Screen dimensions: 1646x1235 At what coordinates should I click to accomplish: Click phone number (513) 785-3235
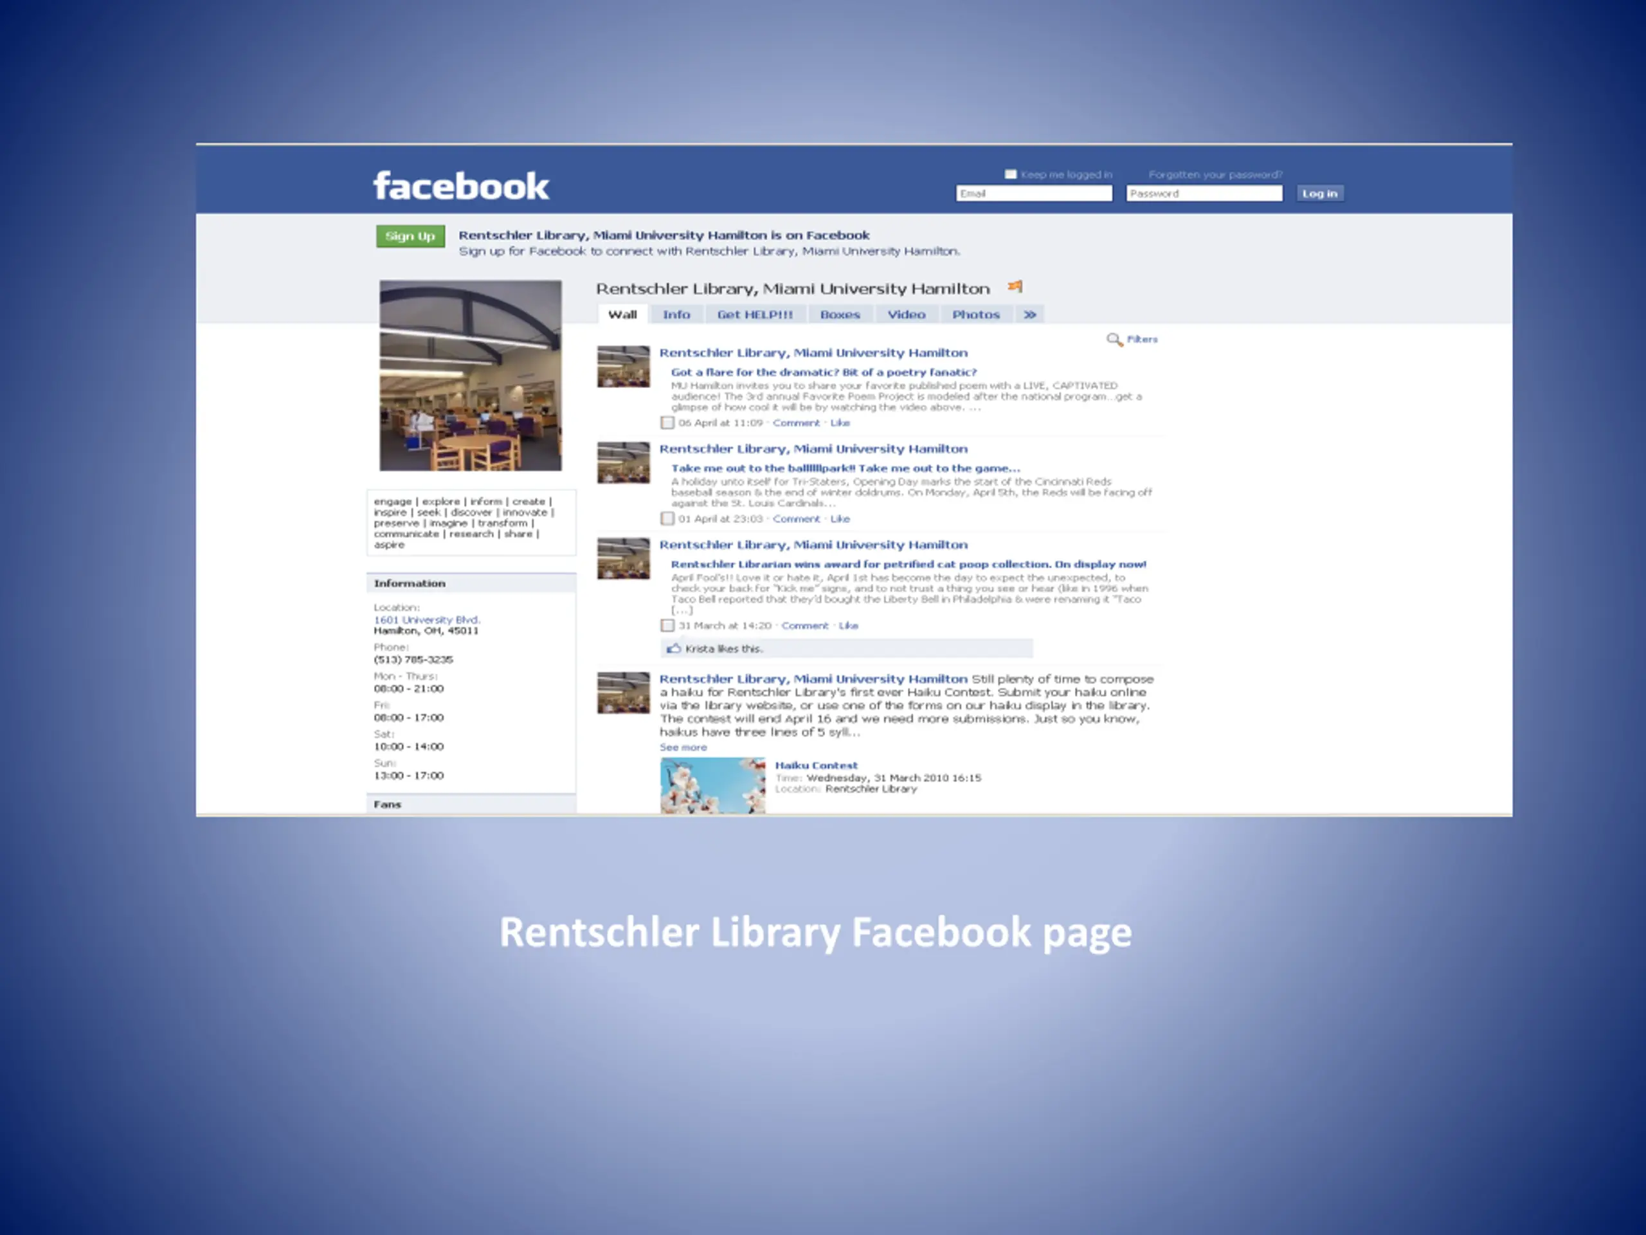pos(413,659)
